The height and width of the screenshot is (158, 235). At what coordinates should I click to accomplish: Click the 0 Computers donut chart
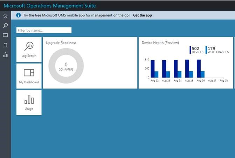tap(66, 66)
